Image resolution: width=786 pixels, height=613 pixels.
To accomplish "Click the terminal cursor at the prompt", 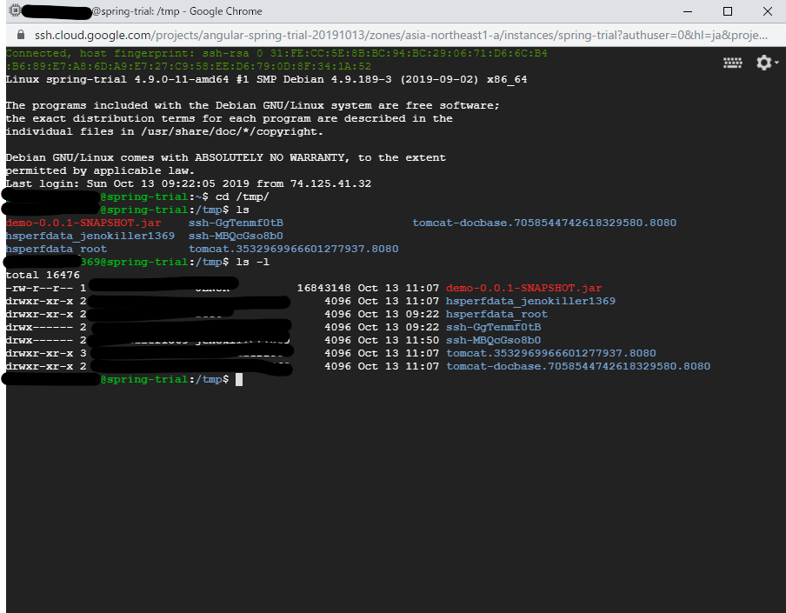I will point(239,379).
